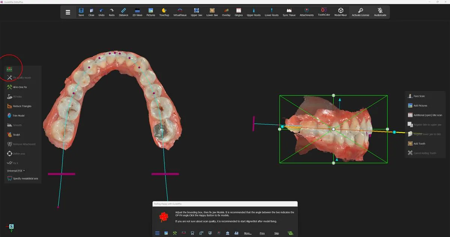Image resolution: width=450 pixels, height=237 pixels.
Task: Select the Sculpt tool
Action: click(x=14, y=134)
